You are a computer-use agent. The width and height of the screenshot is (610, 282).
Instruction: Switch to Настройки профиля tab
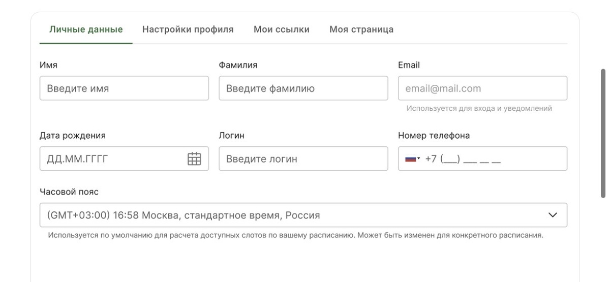click(x=188, y=29)
